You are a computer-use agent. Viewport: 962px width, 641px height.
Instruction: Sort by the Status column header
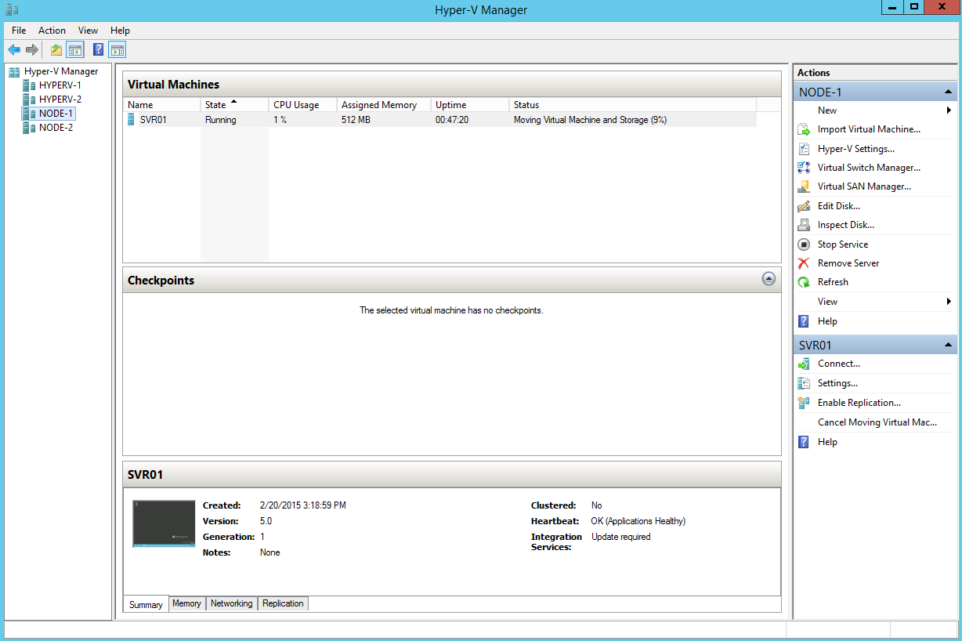(x=633, y=105)
